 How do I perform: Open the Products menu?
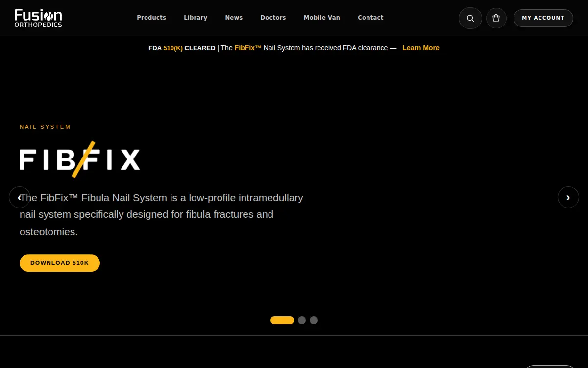(151, 18)
